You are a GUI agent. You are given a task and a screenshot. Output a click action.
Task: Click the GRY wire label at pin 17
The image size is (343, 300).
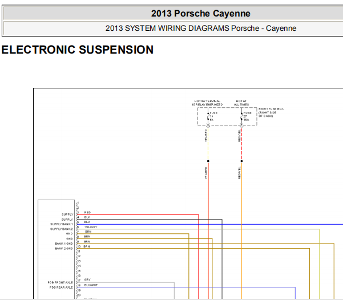click(x=87, y=279)
